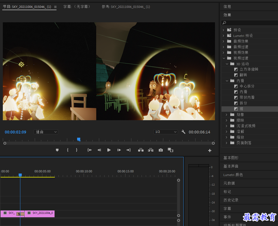Click the Extract button
Screen dimensions: 278x226
151,150
